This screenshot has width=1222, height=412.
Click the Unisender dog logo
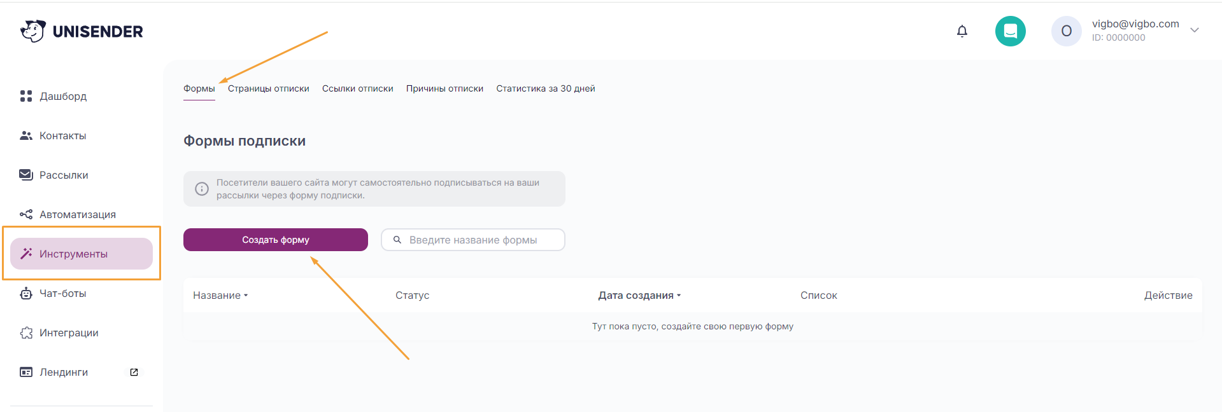(32, 31)
